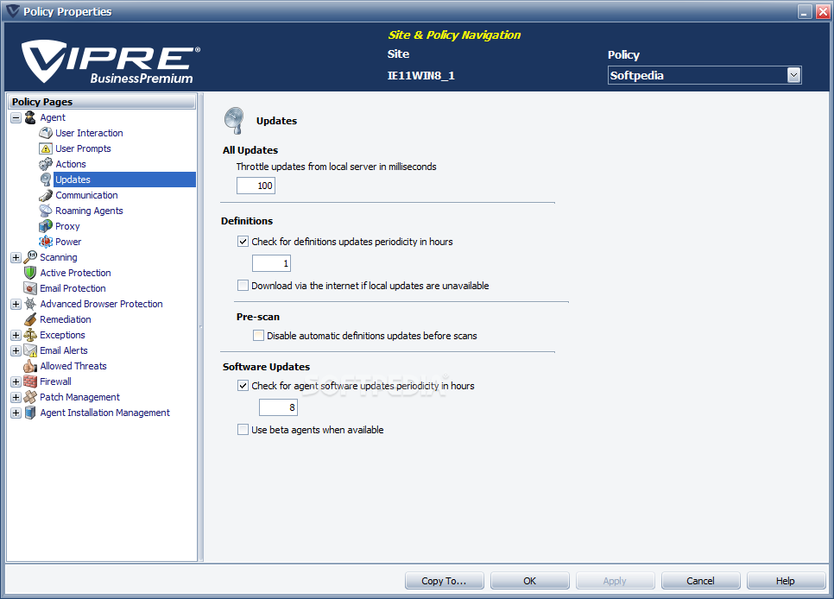Open the Communication policy page
834x599 pixels.
click(86, 195)
